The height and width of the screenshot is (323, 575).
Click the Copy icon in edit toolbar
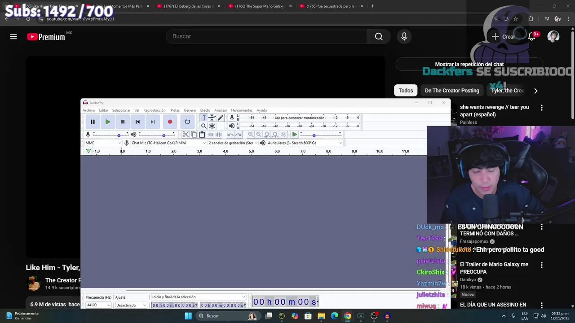tap(194, 135)
